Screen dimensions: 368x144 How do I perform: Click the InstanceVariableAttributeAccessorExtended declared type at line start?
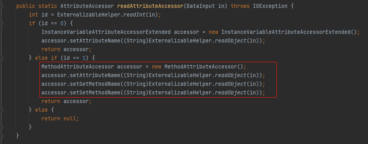coord(106,32)
